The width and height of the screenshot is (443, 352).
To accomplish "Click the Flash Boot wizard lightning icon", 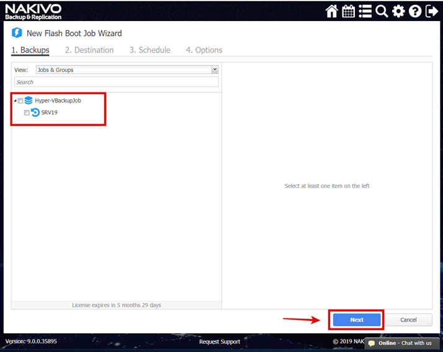I will point(17,33).
